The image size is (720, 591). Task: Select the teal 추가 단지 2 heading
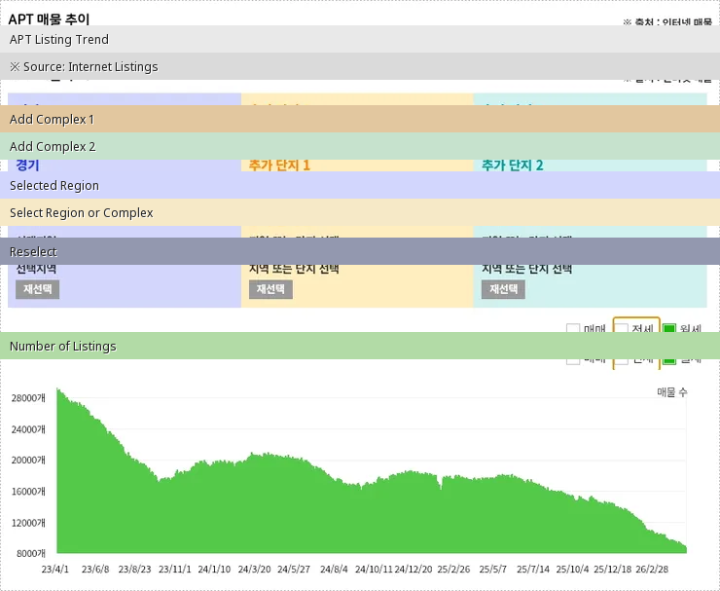[x=512, y=166]
